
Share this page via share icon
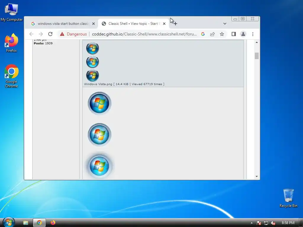coord(212,34)
